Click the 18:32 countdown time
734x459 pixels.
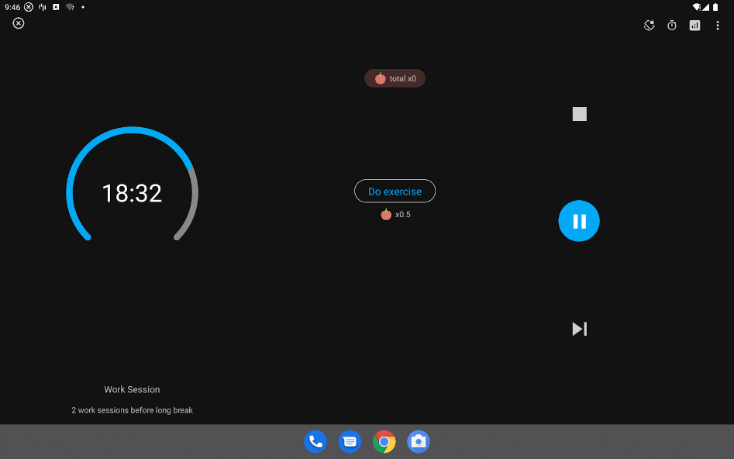(132, 193)
